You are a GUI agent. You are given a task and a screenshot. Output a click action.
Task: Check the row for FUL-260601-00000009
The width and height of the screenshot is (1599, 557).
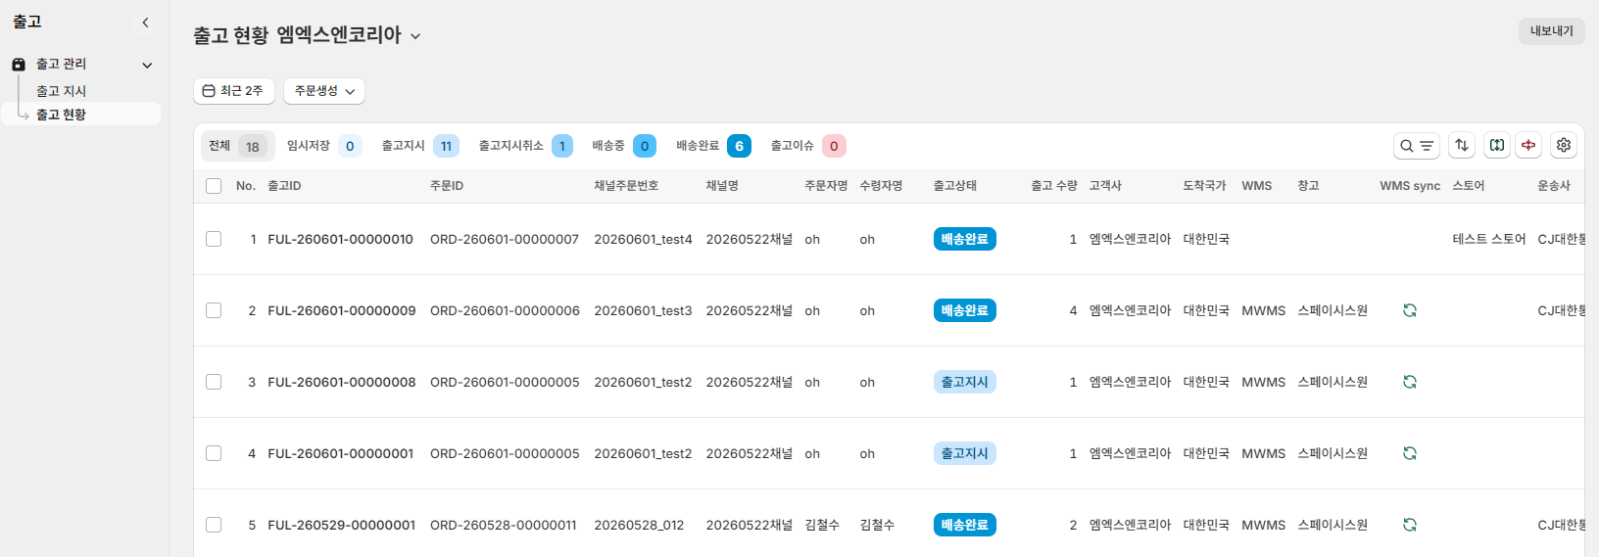pos(214,310)
